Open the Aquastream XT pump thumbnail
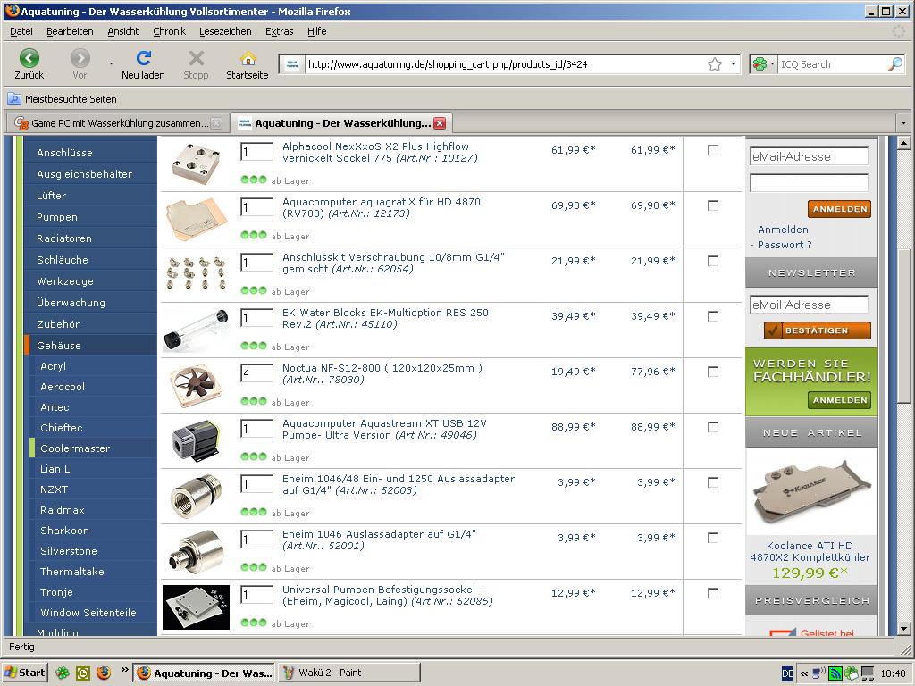 [x=196, y=441]
